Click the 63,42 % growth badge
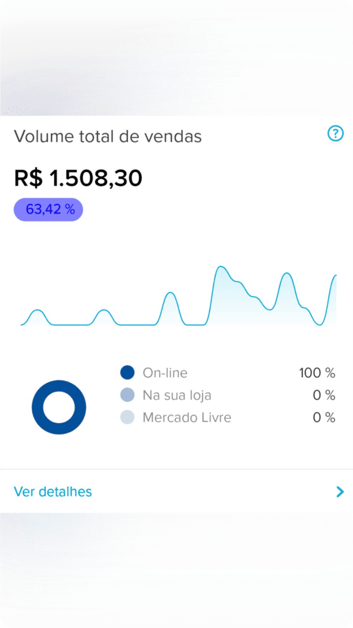The height and width of the screenshot is (628, 353). pos(48,210)
